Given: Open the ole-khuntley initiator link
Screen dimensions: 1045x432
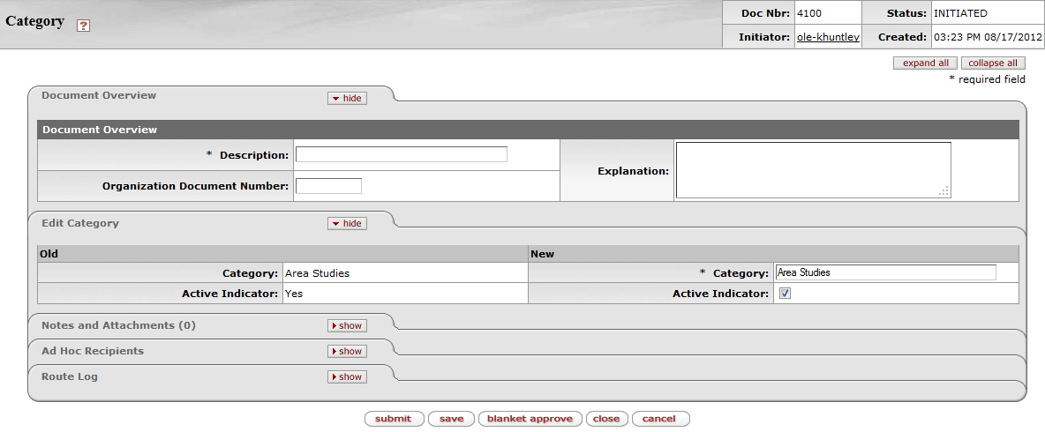Looking at the screenshot, I should coord(828,37).
